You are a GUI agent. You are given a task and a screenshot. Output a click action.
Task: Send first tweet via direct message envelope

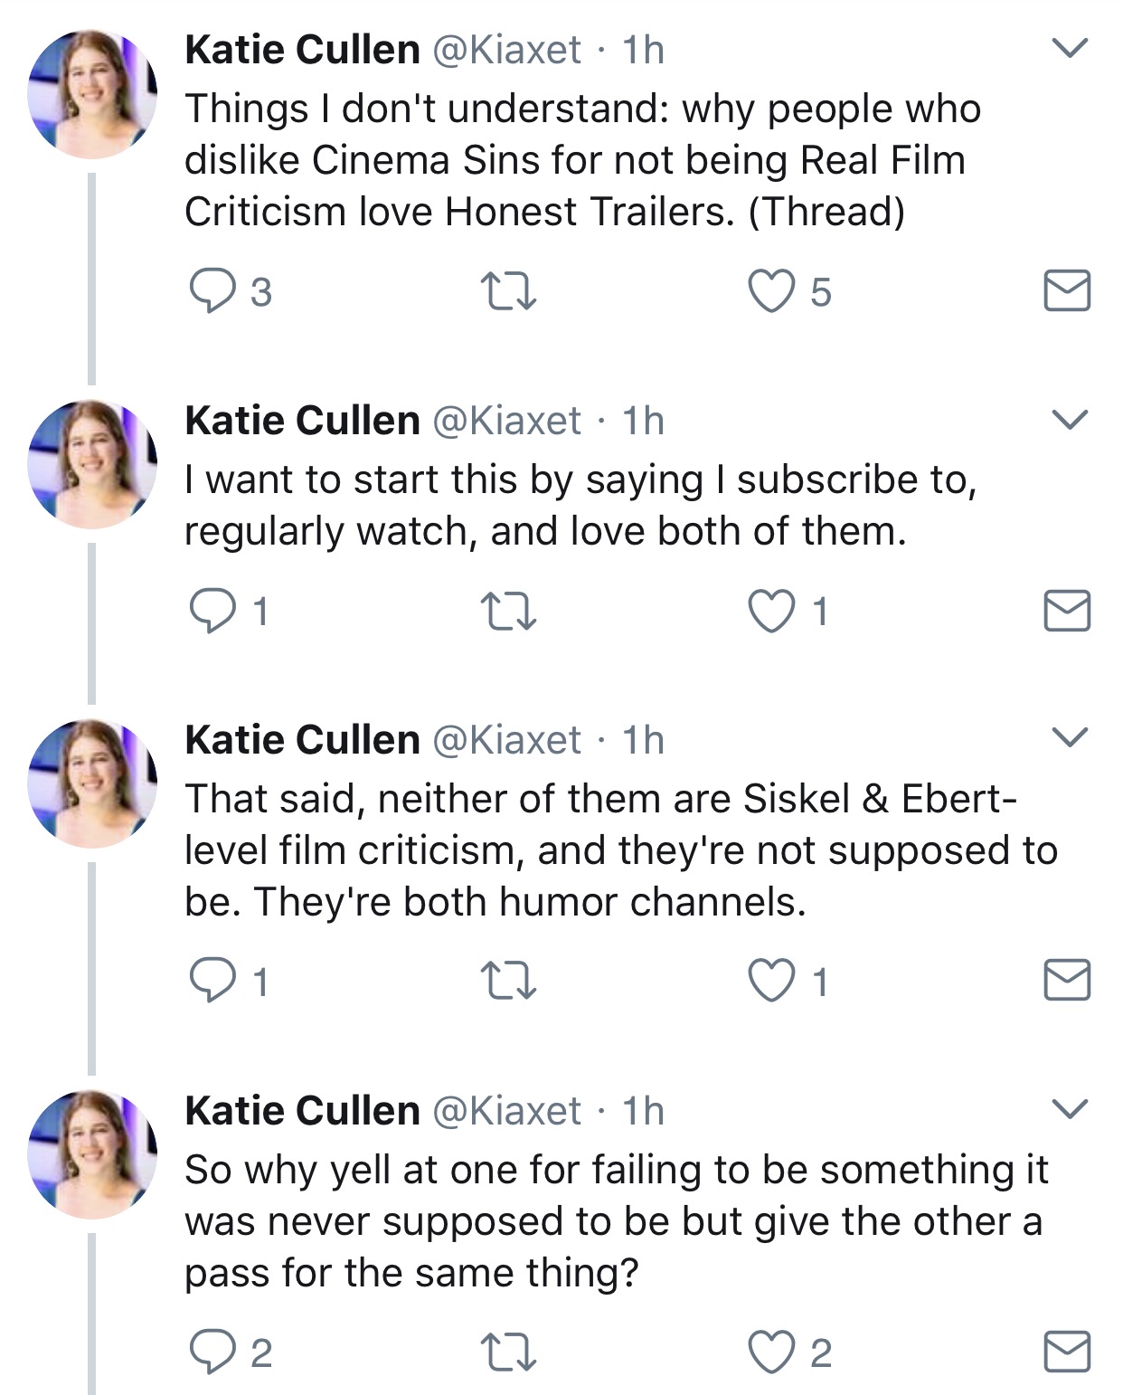tap(1067, 290)
